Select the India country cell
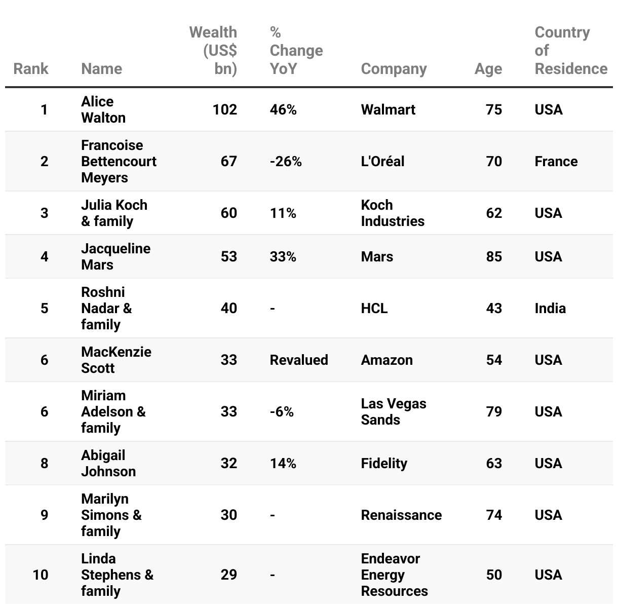Viewport: 618px width, 609px height. [x=550, y=308]
